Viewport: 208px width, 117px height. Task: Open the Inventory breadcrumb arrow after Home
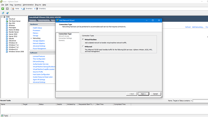pos(21,9)
